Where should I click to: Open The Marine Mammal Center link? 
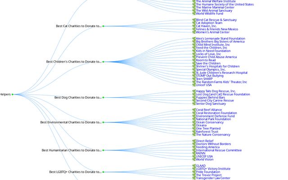click(x=215, y=7)
